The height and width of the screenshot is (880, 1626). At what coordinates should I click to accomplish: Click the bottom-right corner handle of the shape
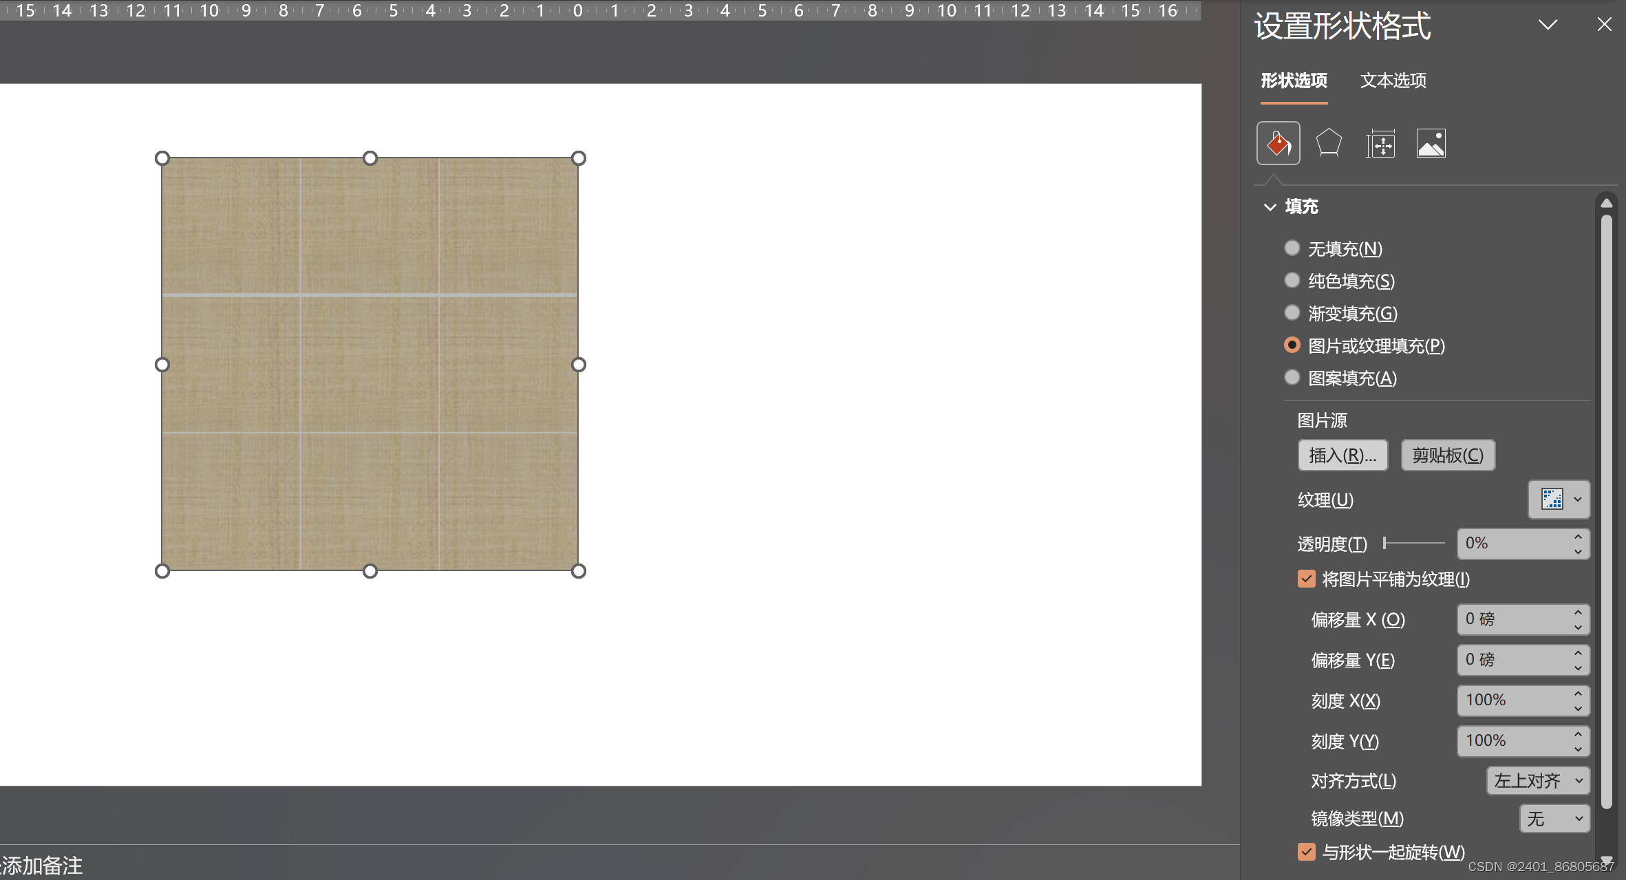pos(579,571)
